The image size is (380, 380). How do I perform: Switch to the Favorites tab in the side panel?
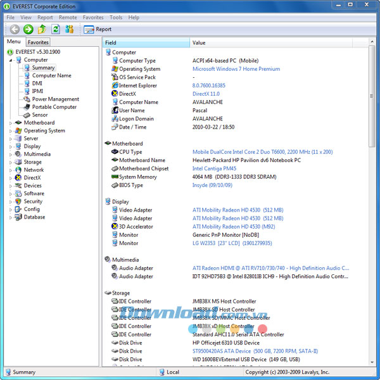(38, 42)
